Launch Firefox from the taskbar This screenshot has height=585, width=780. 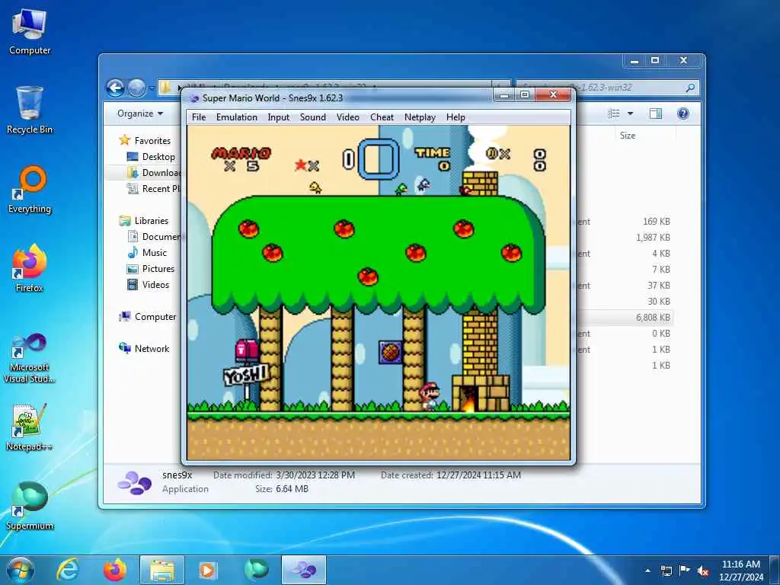click(114, 570)
